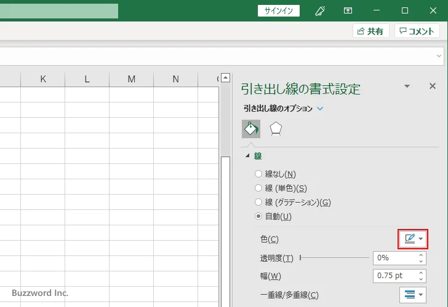Decrease transparency with the down spinner

click(421, 261)
